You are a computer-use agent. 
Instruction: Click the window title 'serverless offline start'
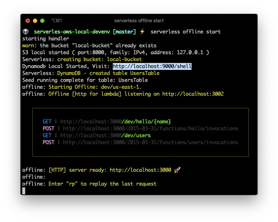point(139,21)
